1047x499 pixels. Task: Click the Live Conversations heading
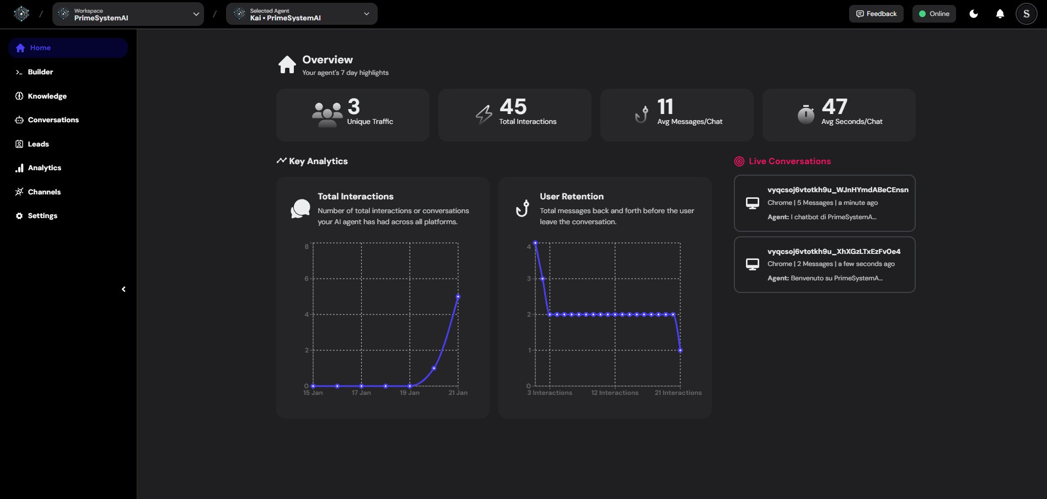(790, 161)
